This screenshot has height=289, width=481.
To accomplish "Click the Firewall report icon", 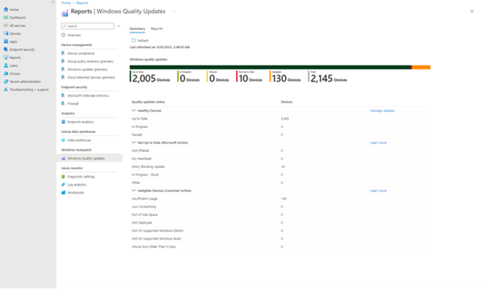I will 63,103.
